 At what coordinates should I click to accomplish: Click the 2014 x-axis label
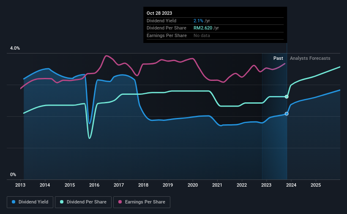coord(45,185)
